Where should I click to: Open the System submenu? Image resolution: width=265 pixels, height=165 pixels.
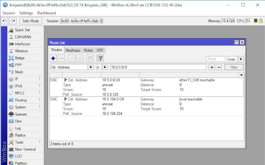[x=26, y=107]
